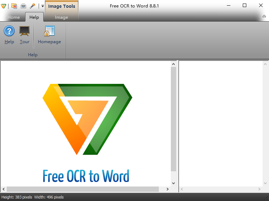This screenshot has width=269, height=201.
Task: Click the magic wand OCR icon
Action: tap(32, 6)
